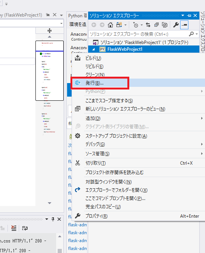Toggle the Solution Explorer auto-hide pin
Screen dimensions: 205x253
(x=189, y=15)
